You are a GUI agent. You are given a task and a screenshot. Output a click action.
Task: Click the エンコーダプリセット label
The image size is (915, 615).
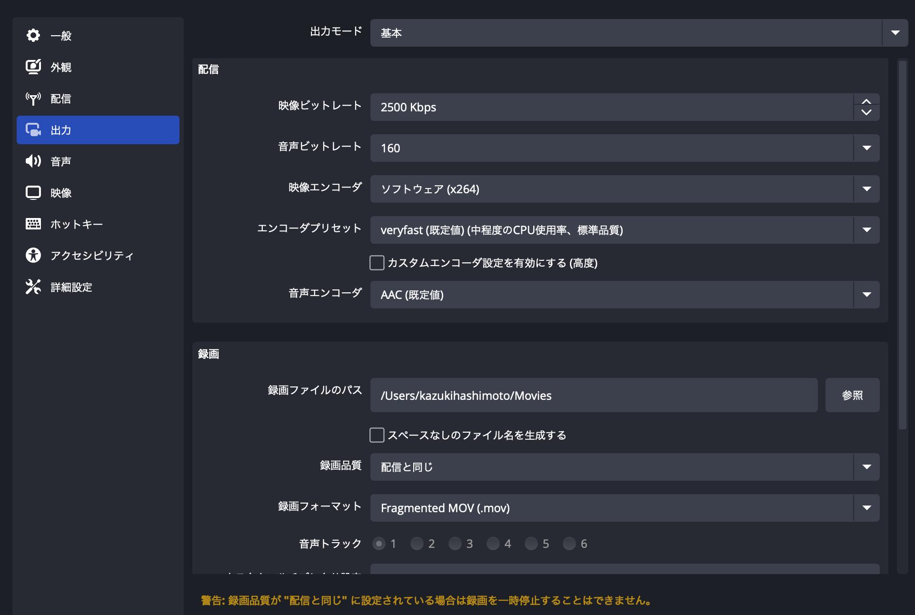[x=309, y=228]
